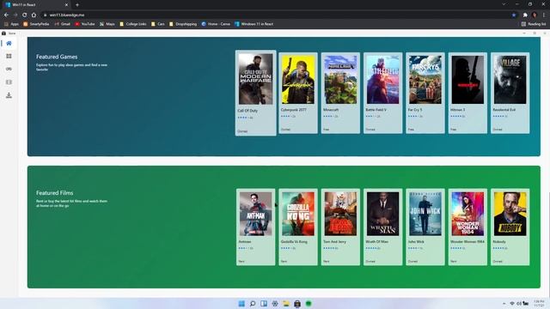Click the Featured Films heading
The image size is (550, 309).
55,193
